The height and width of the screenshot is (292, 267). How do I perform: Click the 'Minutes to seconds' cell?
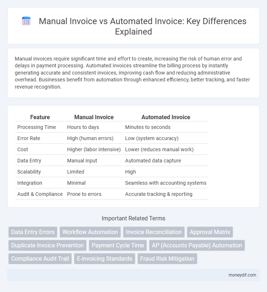click(166, 127)
